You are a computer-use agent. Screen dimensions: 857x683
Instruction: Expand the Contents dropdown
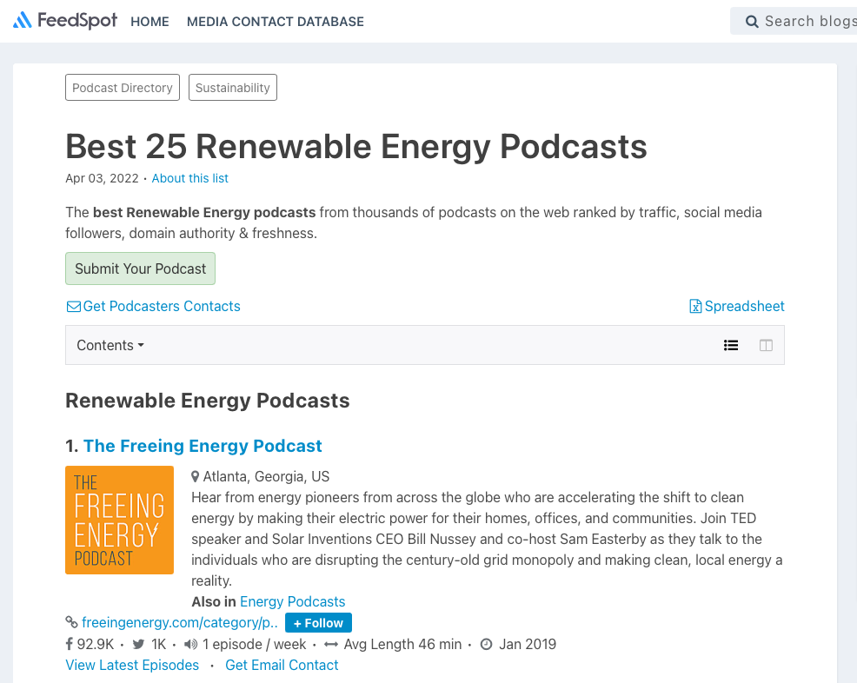[x=110, y=345]
